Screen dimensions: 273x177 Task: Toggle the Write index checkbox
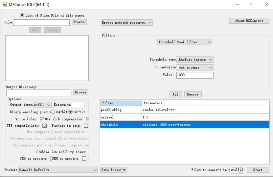[x=42, y=119]
